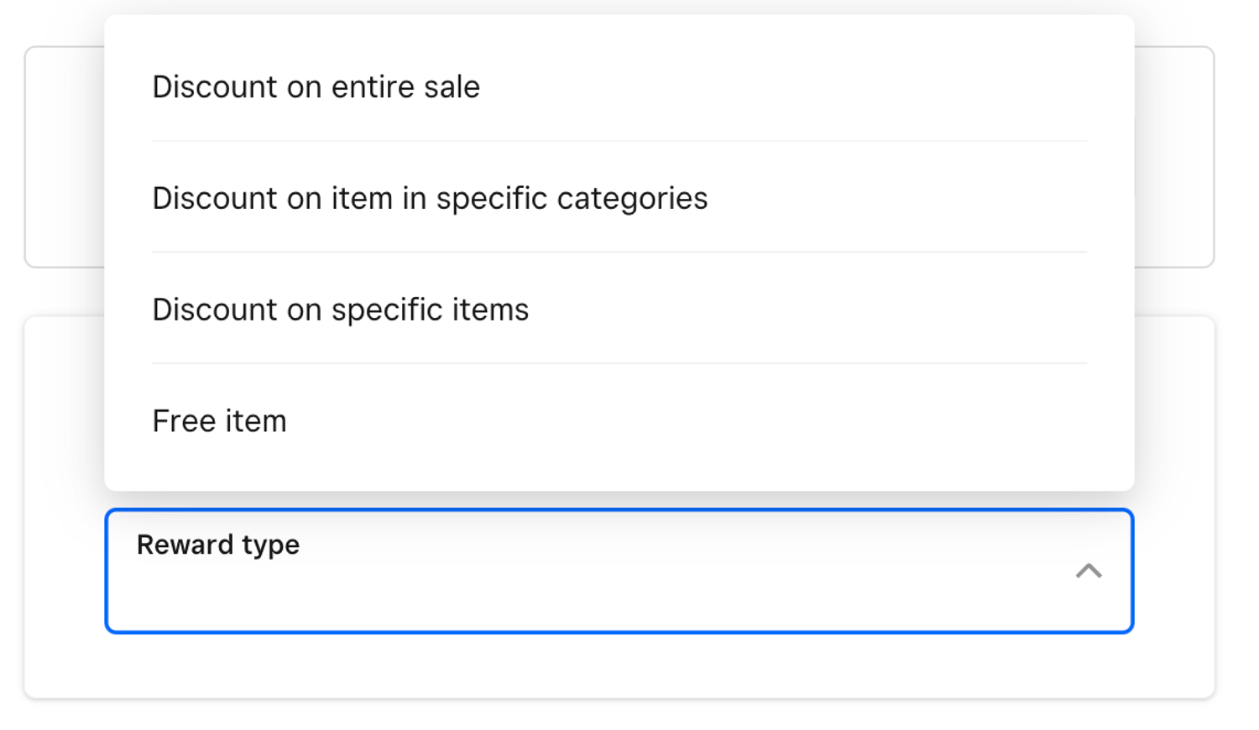The image size is (1259, 730).
Task: Click the second reward option in the list
Action: point(430,199)
